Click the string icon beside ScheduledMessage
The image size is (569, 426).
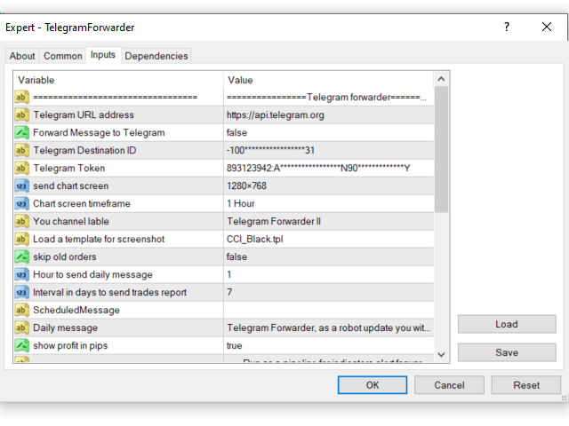[x=21, y=311]
